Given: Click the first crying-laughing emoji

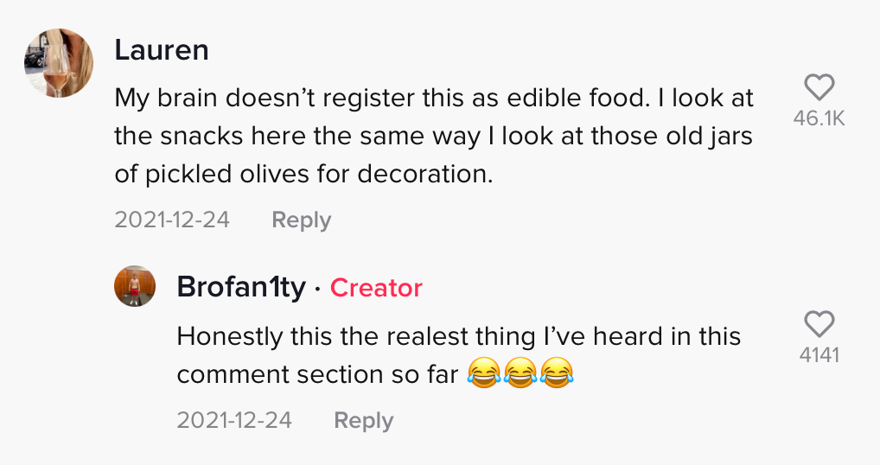Looking at the screenshot, I should (x=484, y=373).
